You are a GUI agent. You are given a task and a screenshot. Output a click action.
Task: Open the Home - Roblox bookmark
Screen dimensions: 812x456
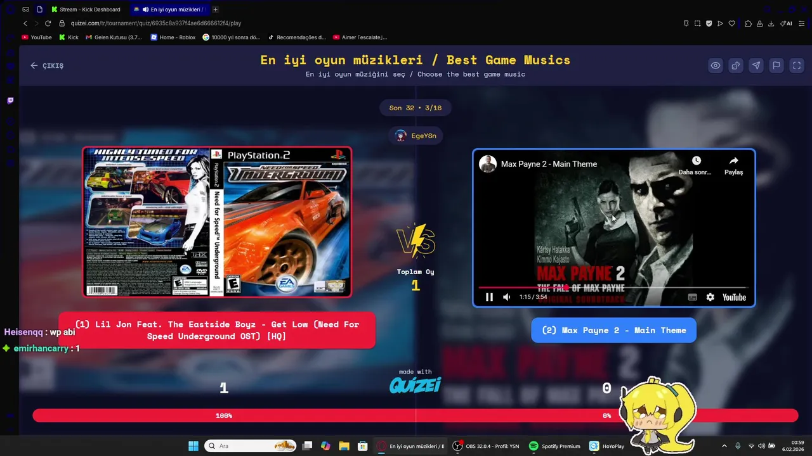pos(173,37)
